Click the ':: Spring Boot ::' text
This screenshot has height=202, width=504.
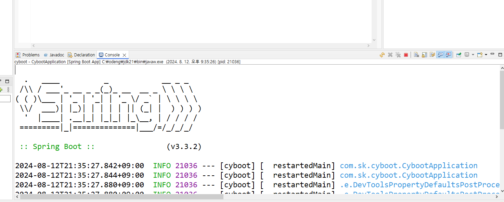(57, 147)
